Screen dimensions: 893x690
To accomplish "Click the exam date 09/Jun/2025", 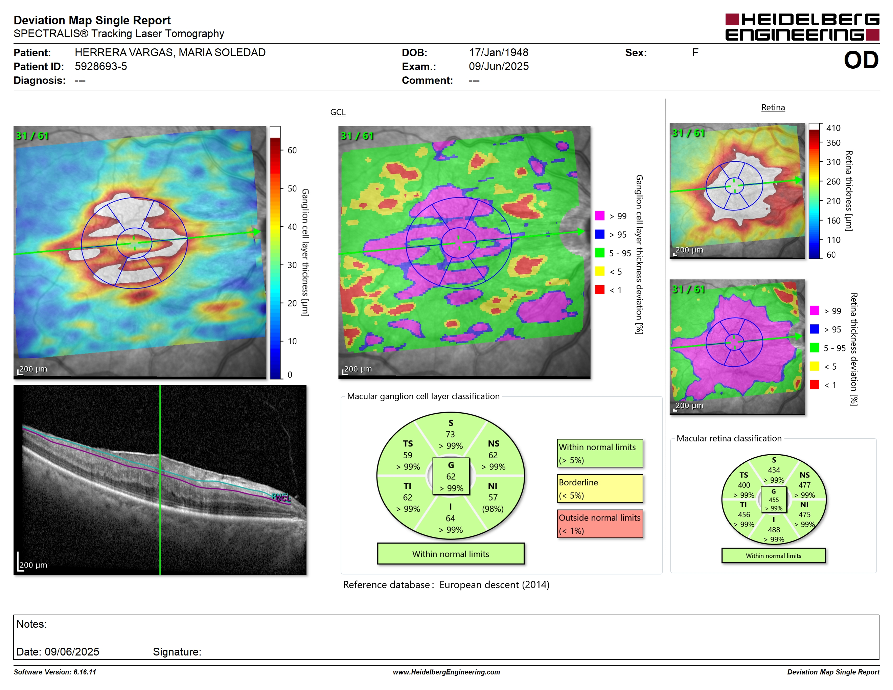I will [x=499, y=66].
